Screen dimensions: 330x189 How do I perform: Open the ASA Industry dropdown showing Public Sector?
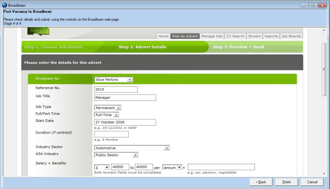pos(116,155)
